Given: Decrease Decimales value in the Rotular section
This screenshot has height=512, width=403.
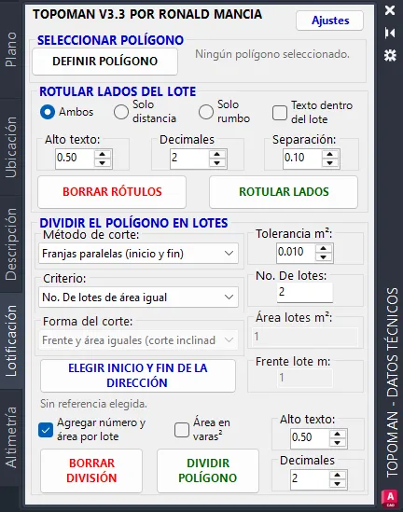Looking at the screenshot, I should point(217,163).
